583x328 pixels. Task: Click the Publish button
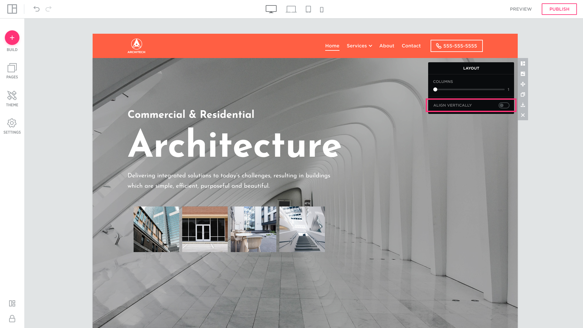pyautogui.click(x=559, y=9)
